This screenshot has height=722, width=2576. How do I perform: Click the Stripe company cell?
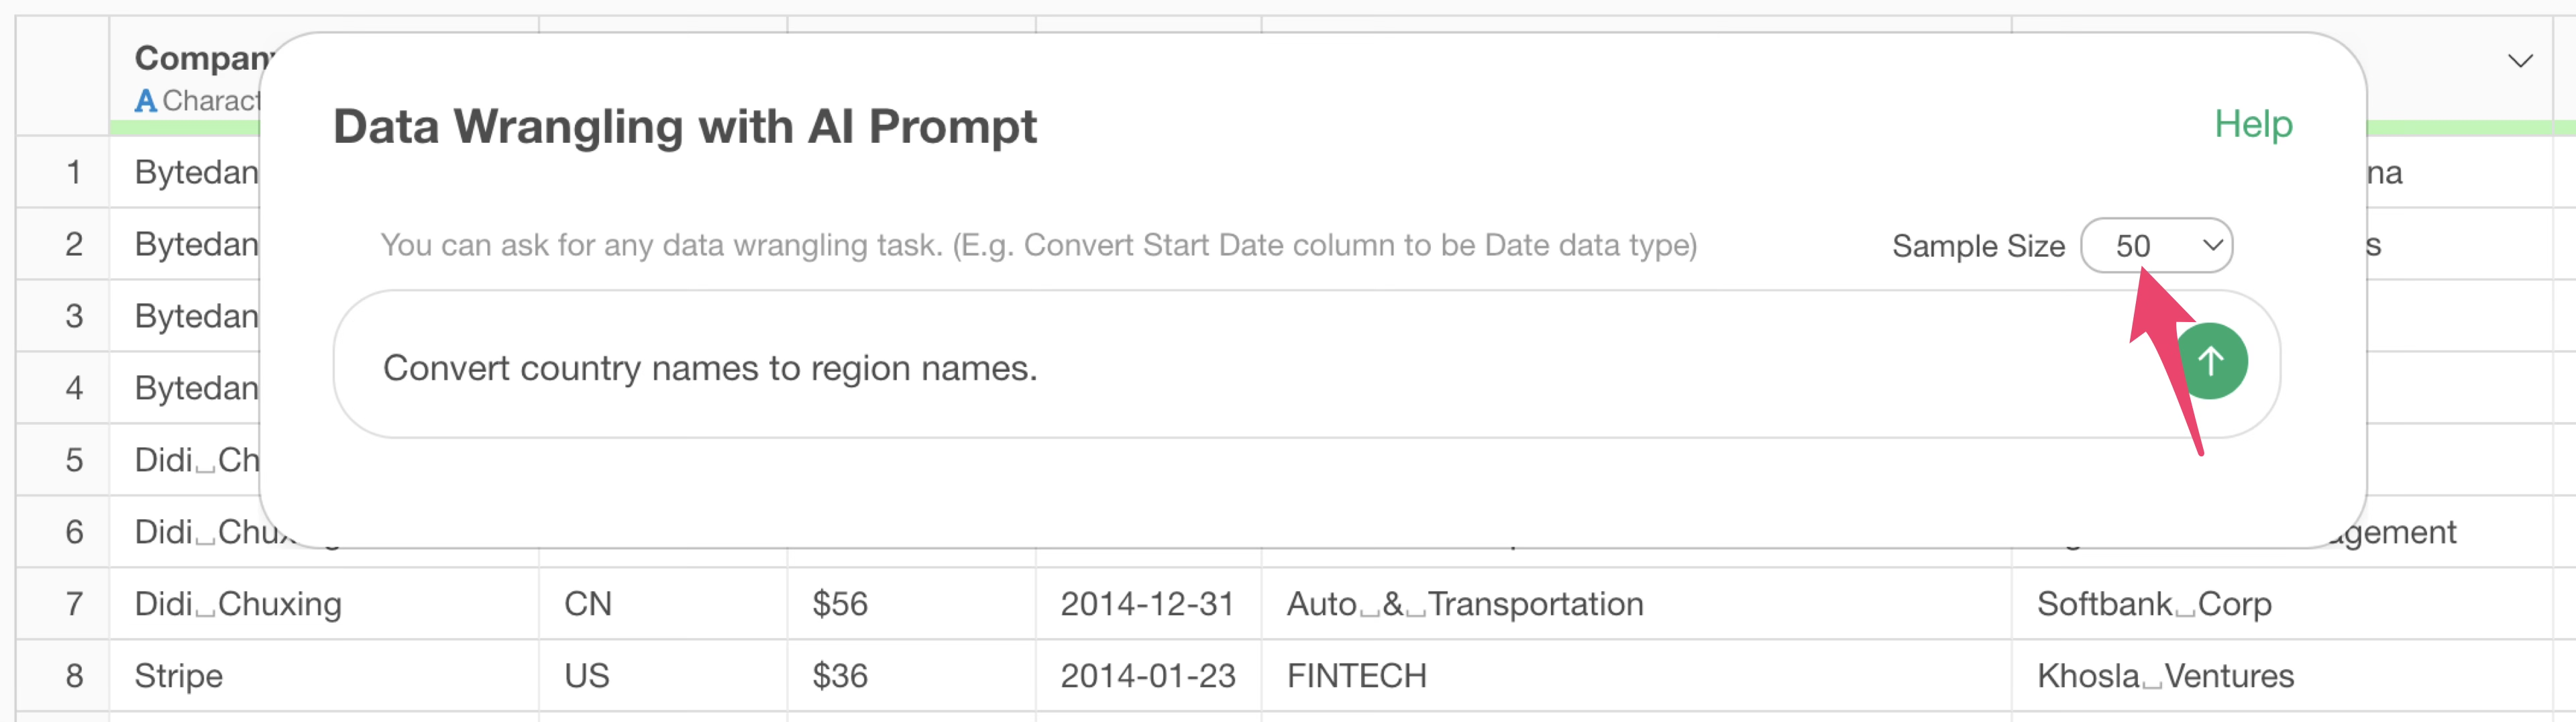[179, 677]
